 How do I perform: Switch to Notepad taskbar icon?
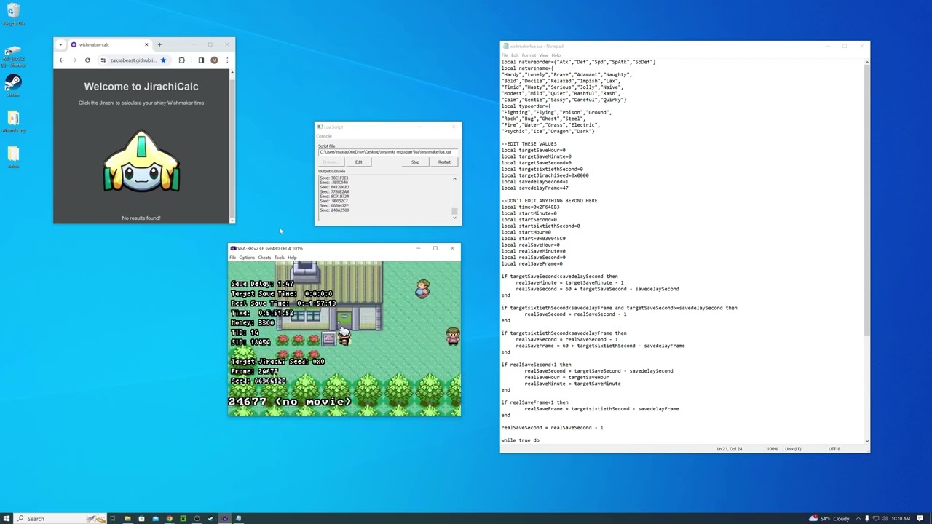point(238,518)
